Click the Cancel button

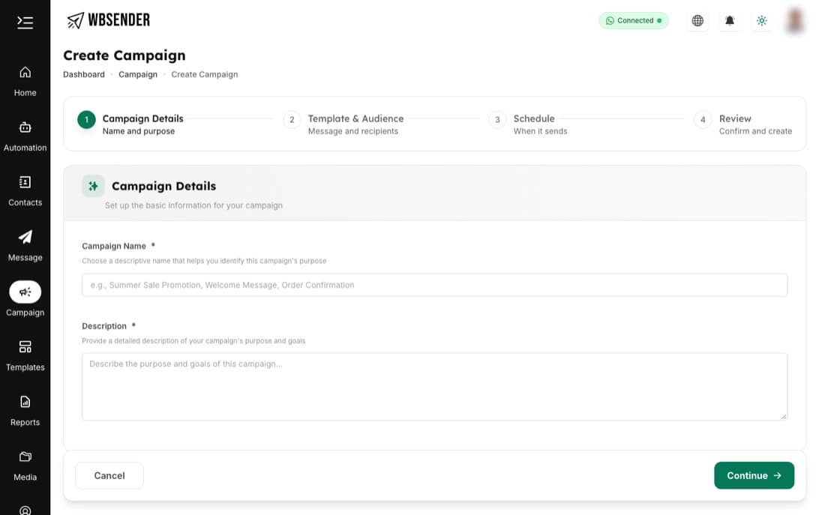[x=109, y=475]
